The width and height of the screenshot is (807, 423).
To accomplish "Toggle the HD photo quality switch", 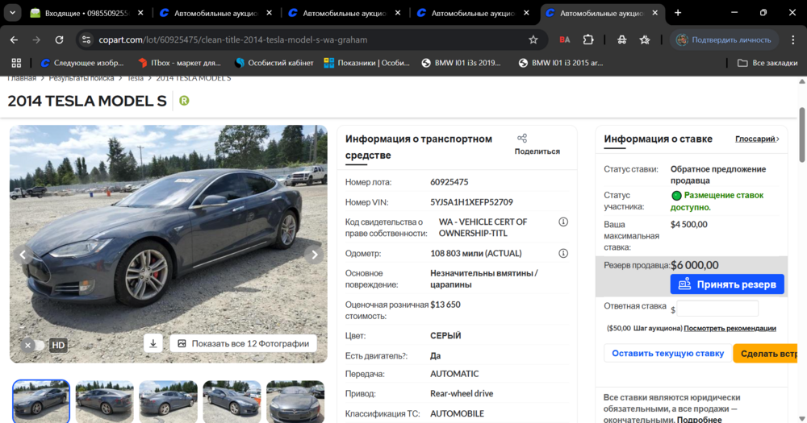I will (36, 345).
